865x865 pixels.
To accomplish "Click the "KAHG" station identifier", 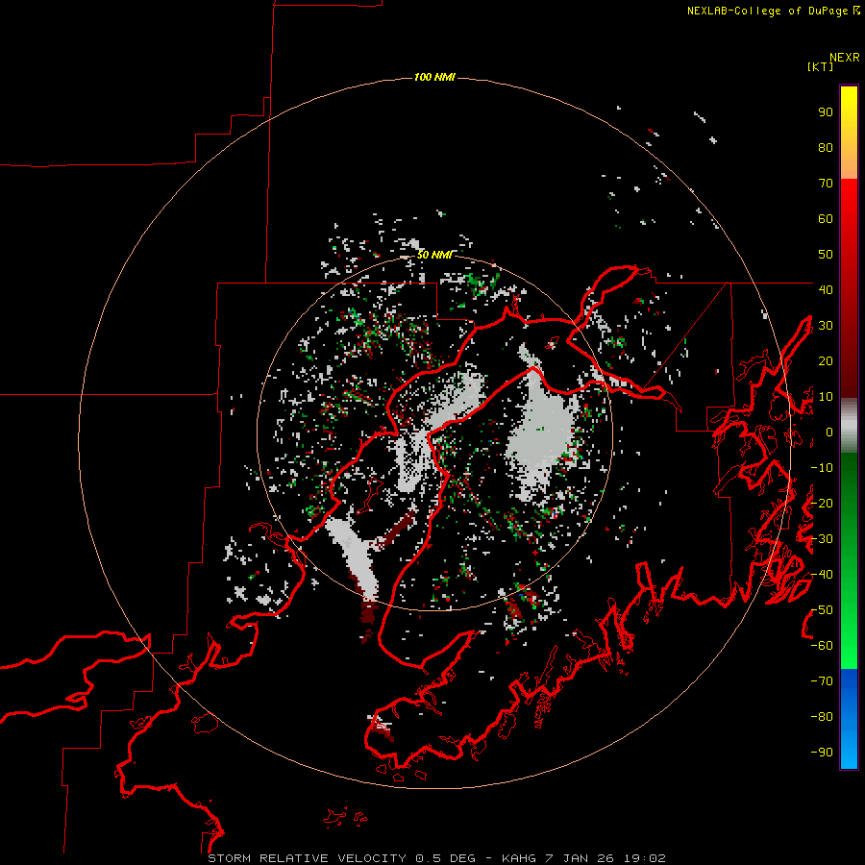I will [519, 858].
